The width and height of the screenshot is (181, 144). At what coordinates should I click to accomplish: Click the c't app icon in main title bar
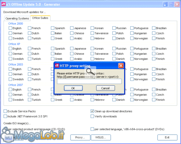click(x=3, y=4)
